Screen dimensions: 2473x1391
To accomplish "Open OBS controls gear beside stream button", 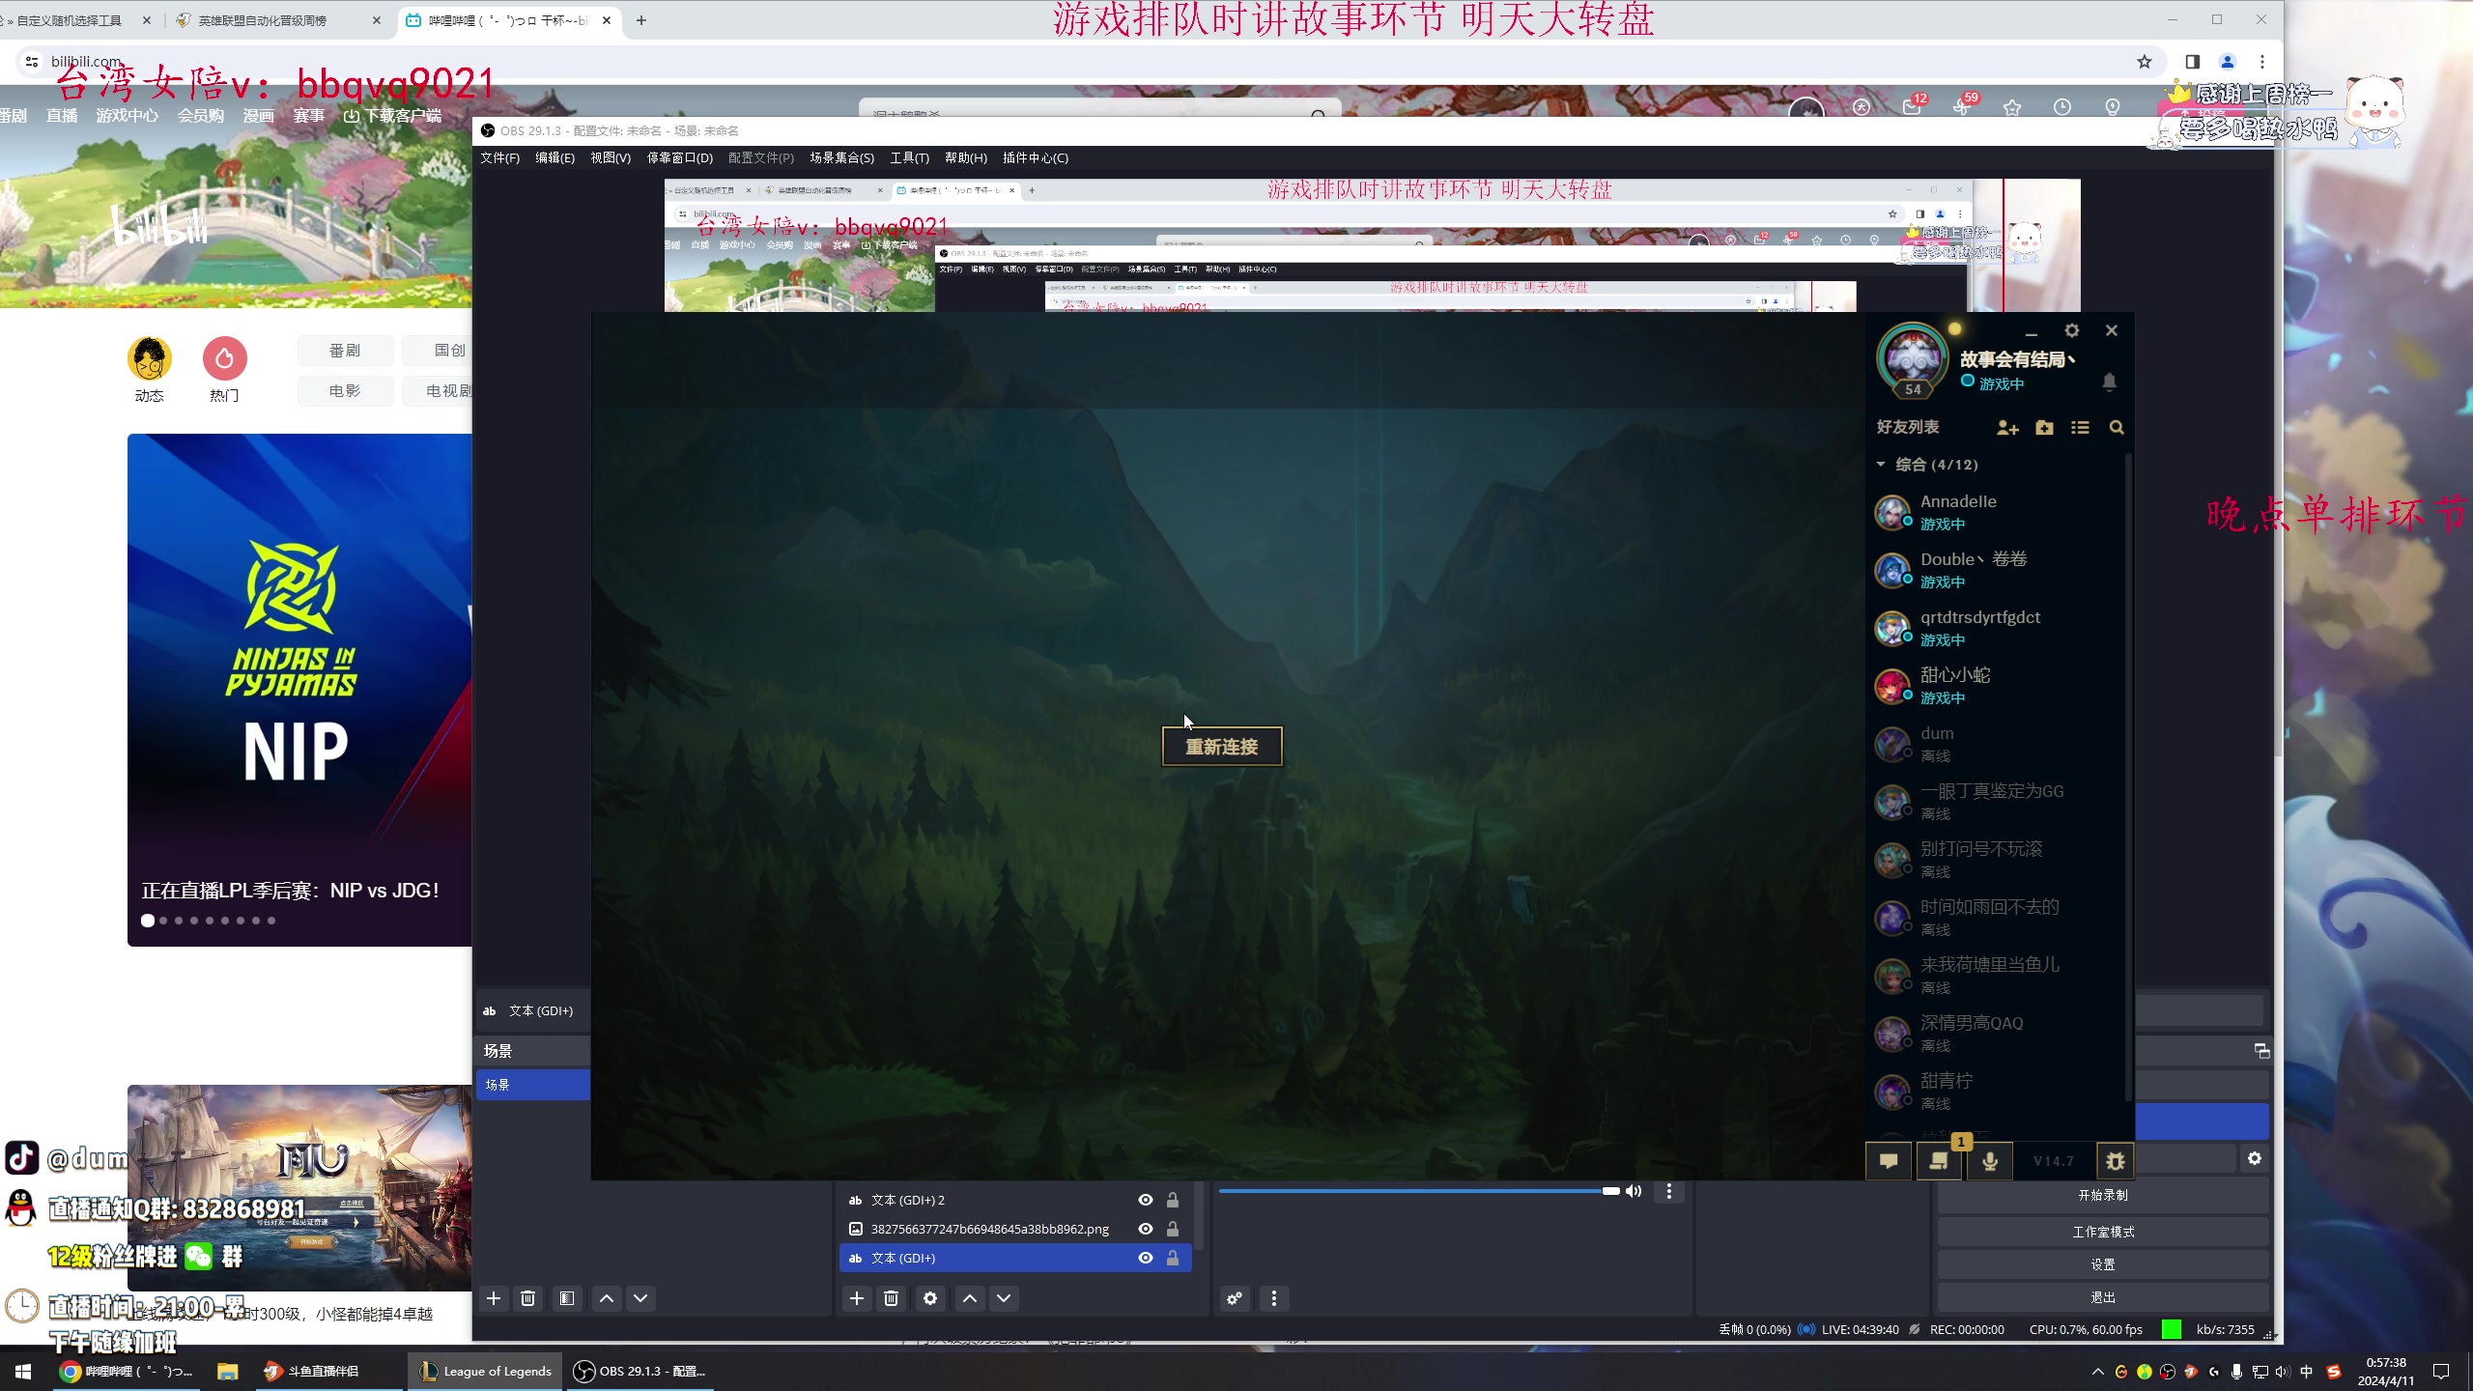I will coord(2255,1158).
